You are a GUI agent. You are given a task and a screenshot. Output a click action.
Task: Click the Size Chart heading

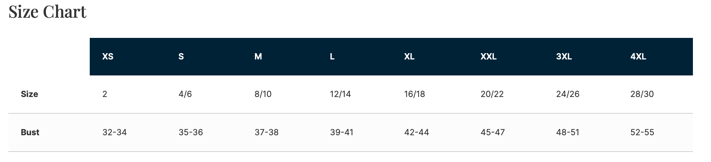tap(47, 12)
